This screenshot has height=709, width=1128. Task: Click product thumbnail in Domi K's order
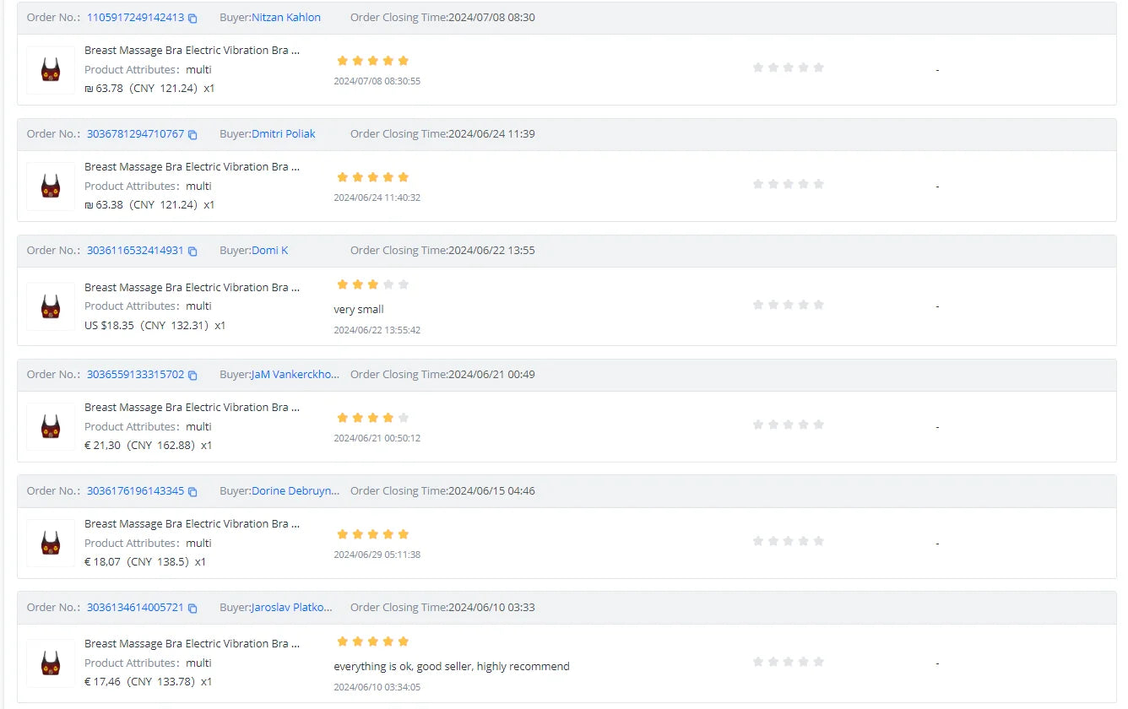[x=51, y=306]
